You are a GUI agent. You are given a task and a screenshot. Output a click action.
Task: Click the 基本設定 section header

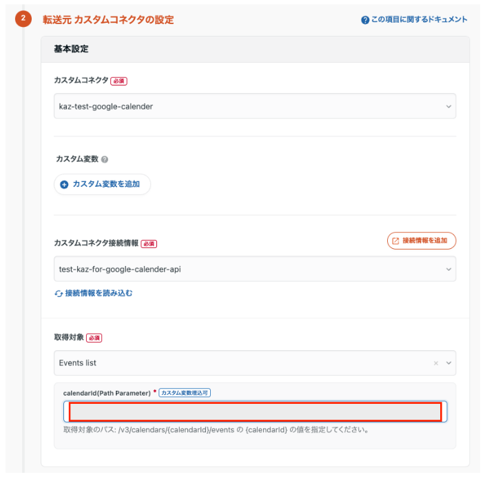tap(71, 49)
